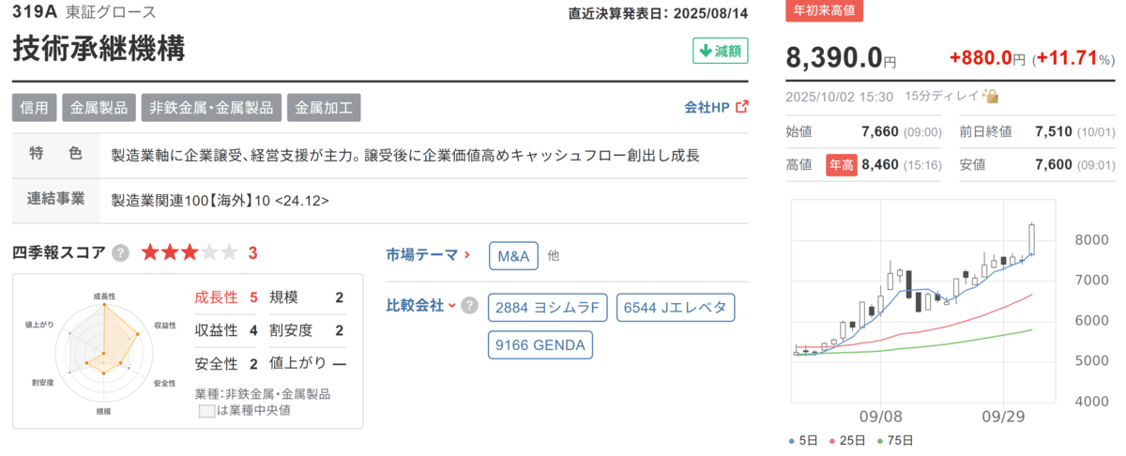1126x456 pixels.
Task: Open the M&A theme button
Action: click(514, 255)
